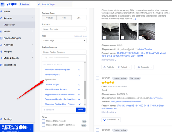
Task: Open the bbwheelsonline.com website link
Action: 126,102
